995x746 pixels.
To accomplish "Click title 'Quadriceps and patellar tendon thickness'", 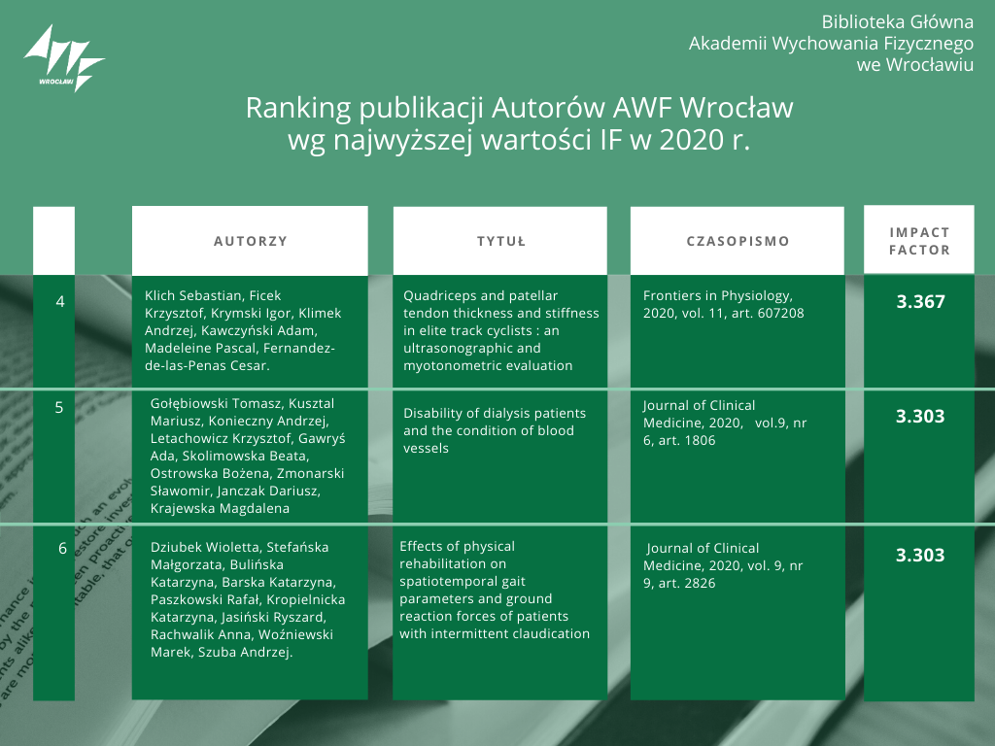I will click(500, 331).
